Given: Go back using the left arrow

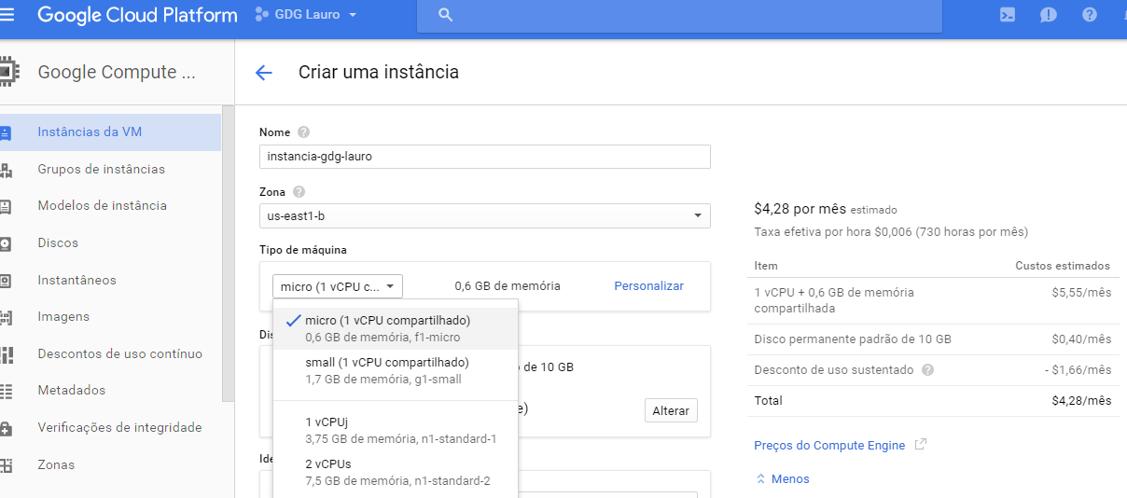Looking at the screenshot, I should 263,73.
